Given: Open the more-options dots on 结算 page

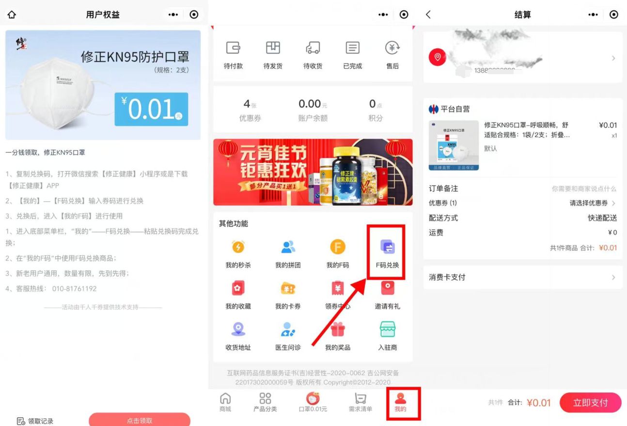Looking at the screenshot, I should tap(593, 15).
